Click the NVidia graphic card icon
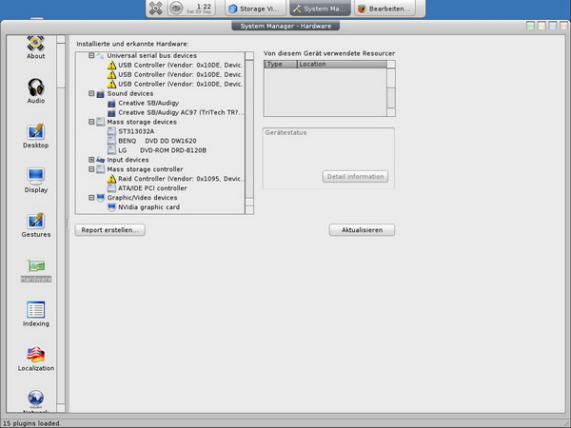This screenshot has width=571, height=428. click(111, 207)
